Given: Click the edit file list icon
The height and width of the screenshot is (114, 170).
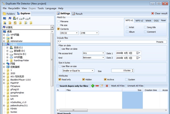Looking at the screenshot, I should pyautogui.click(x=101, y=86).
